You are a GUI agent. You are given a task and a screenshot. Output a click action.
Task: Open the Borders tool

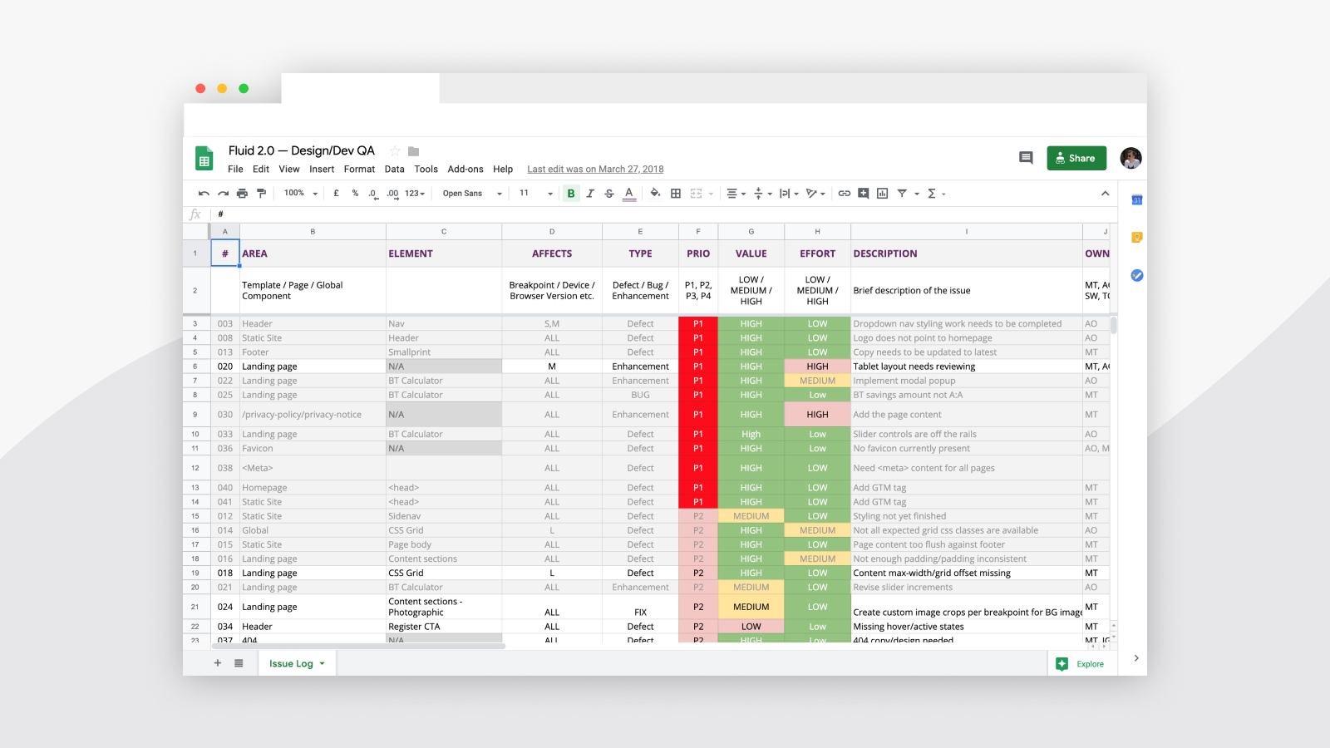pyautogui.click(x=676, y=194)
